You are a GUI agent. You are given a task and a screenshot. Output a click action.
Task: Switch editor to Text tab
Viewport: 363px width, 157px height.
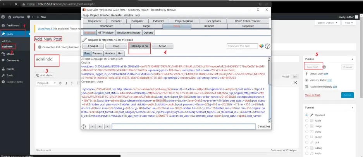point(295,77)
